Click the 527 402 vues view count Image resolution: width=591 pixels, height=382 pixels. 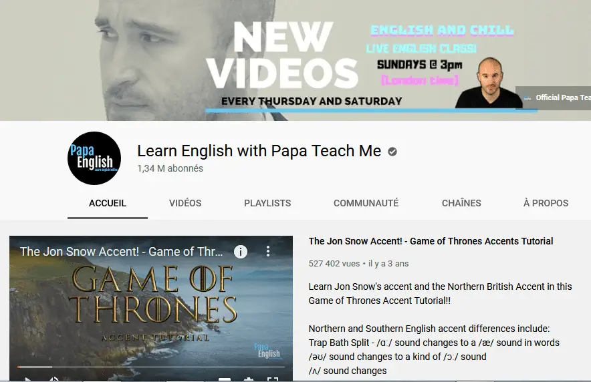pos(334,264)
